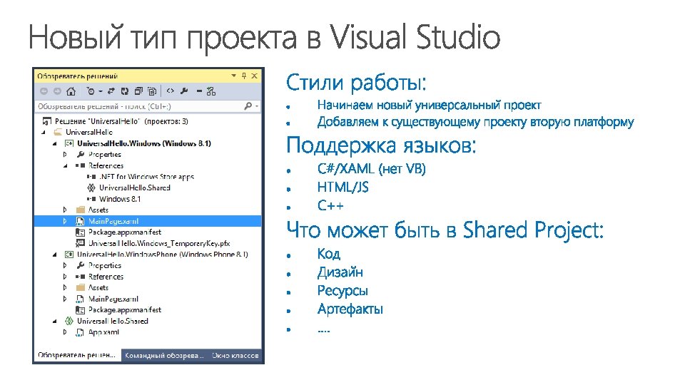Collapse the UniversalHello.Windows project arrow
The height and width of the screenshot is (385, 685).
55,143
